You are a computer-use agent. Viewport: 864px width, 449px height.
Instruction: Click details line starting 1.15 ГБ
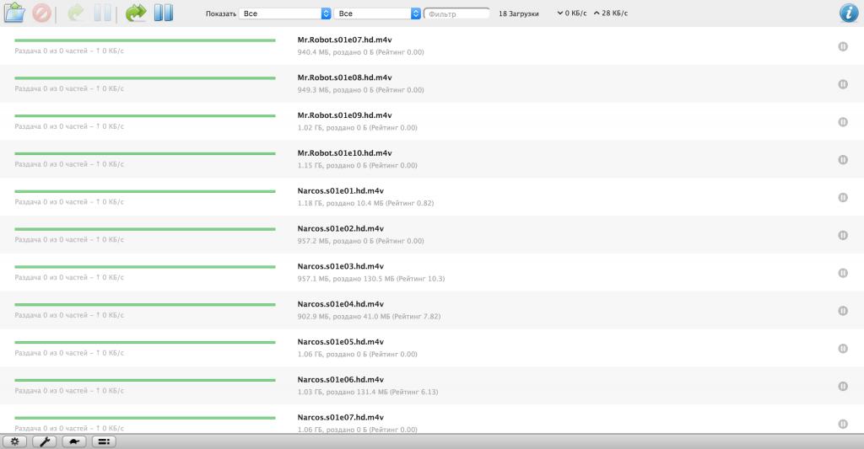click(357, 165)
